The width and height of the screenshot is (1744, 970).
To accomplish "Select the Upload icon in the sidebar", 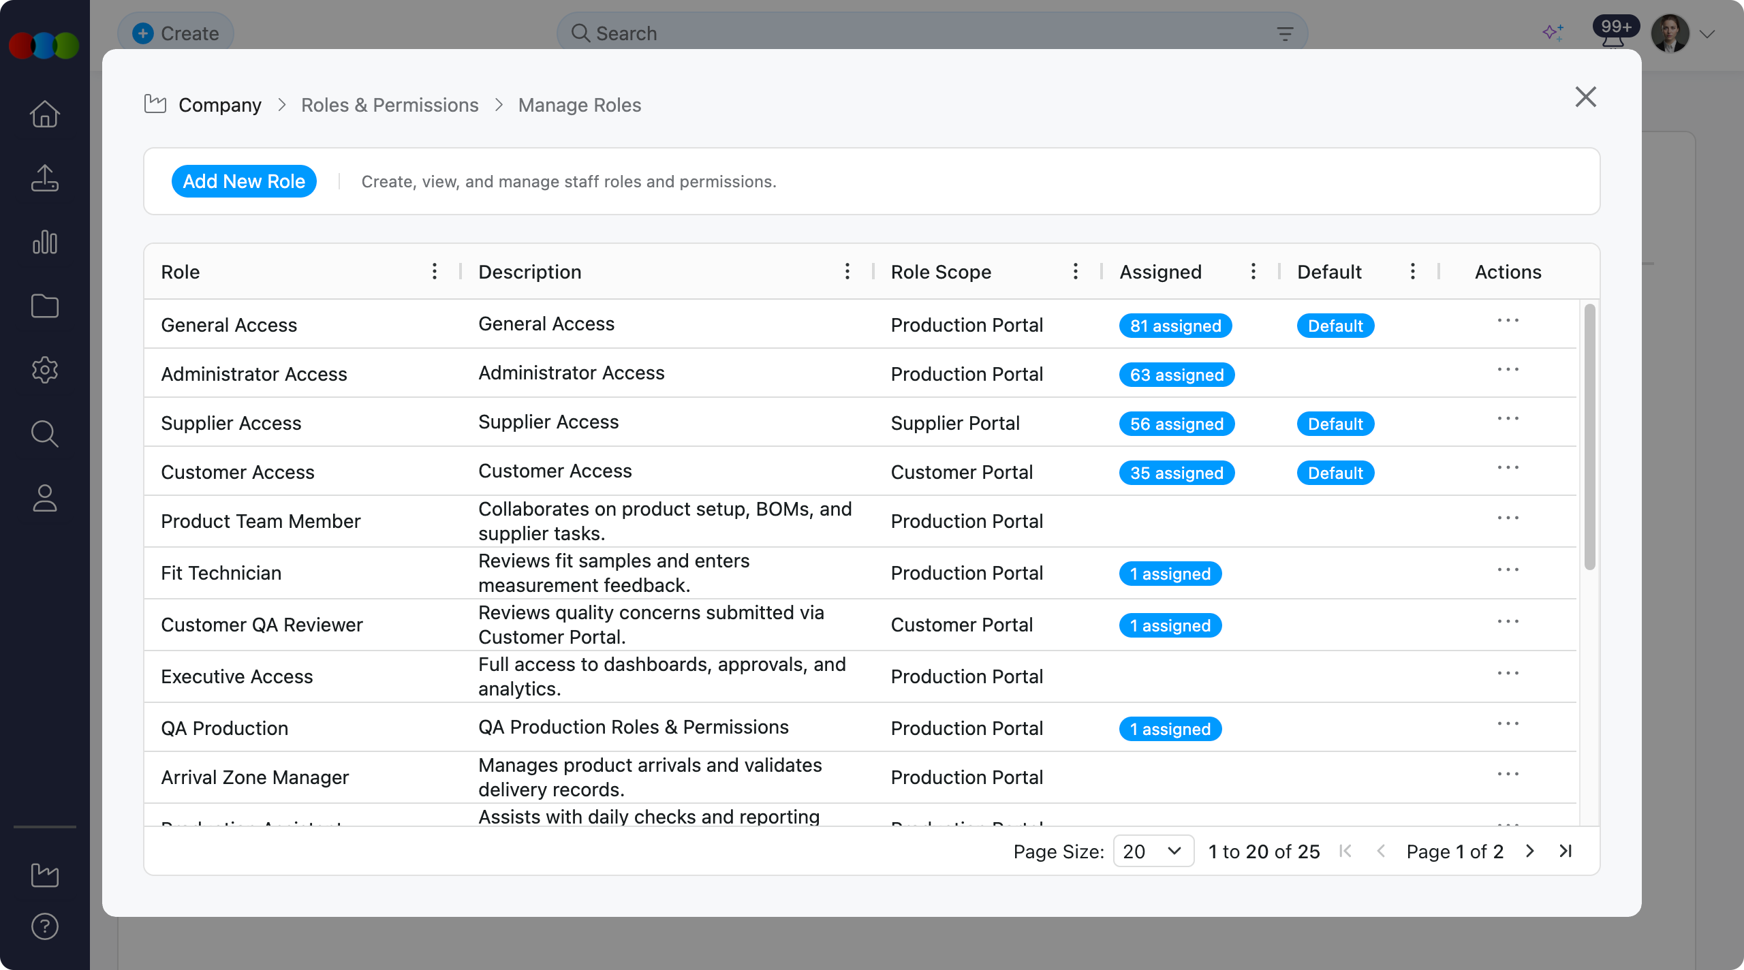I will point(44,178).
